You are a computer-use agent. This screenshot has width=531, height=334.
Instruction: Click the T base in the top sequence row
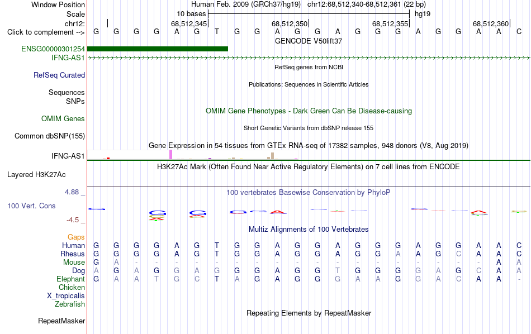(217, 32)
